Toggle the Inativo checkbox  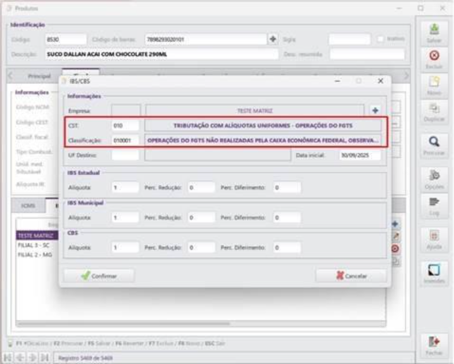(x=381, y=39)
